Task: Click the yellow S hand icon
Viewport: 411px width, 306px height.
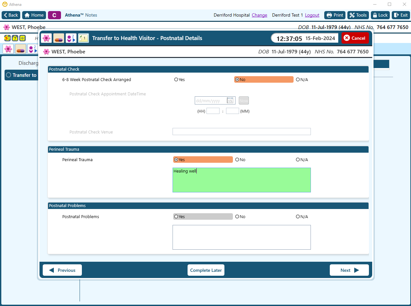Action: [x=7, y=38]
